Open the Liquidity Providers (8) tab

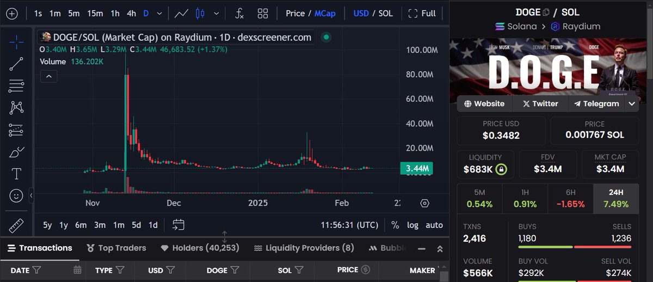[304, 248]
